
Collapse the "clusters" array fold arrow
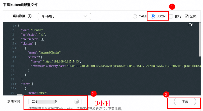(16, 44)
